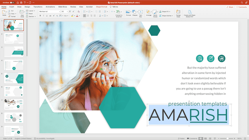The width and height of the screenshot is (249, 140).
Task: Switch to the Shape Format tab
Action: [101, 7]
